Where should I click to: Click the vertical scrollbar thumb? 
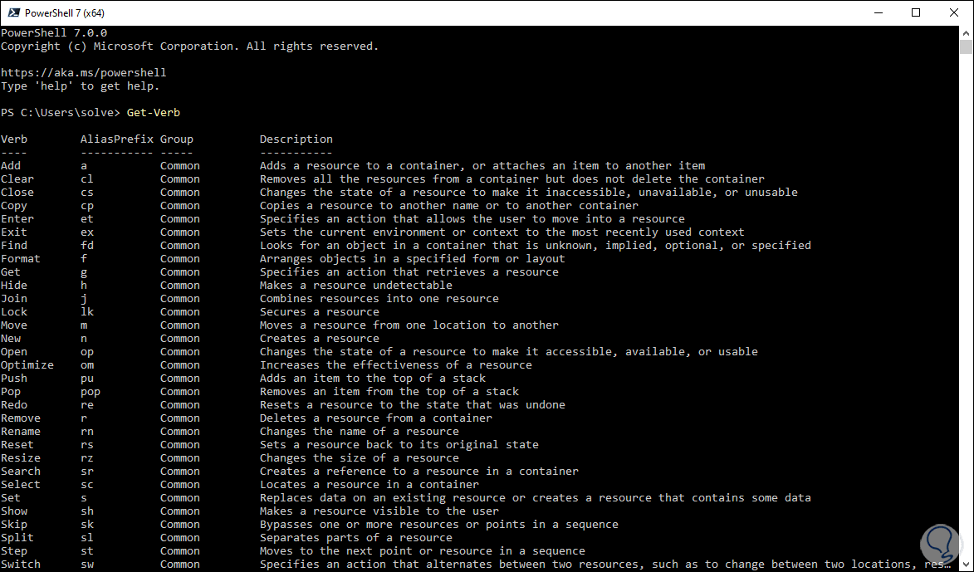tap(966, 47)
